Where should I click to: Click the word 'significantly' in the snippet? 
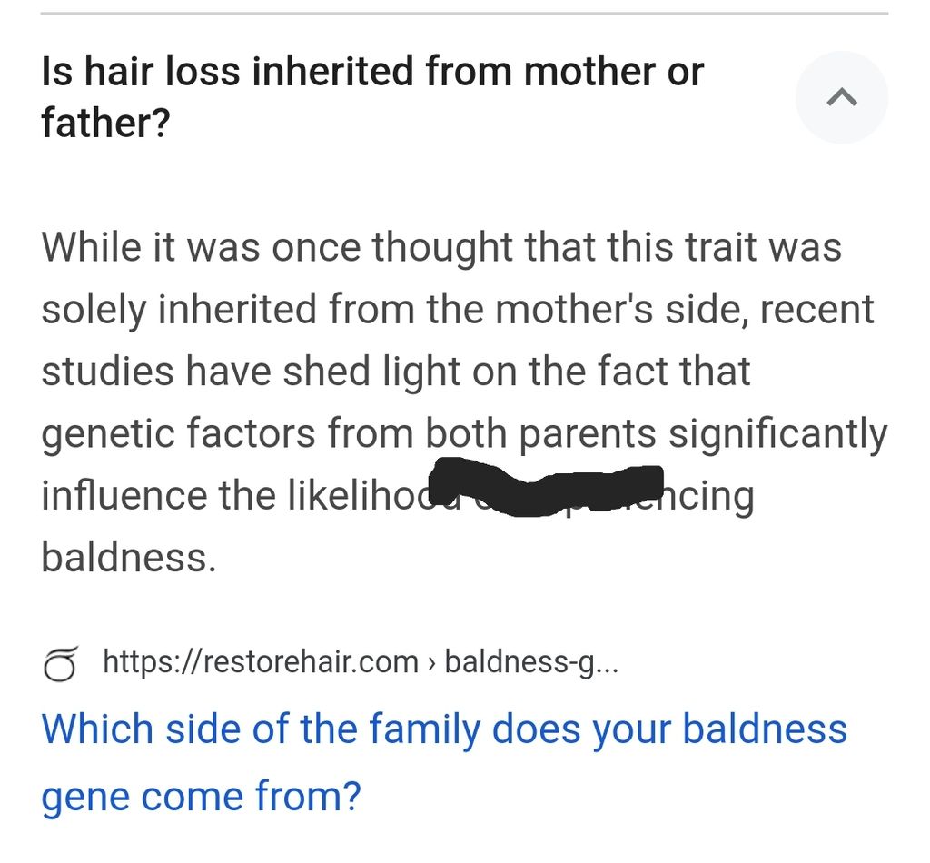click(778, 433)
